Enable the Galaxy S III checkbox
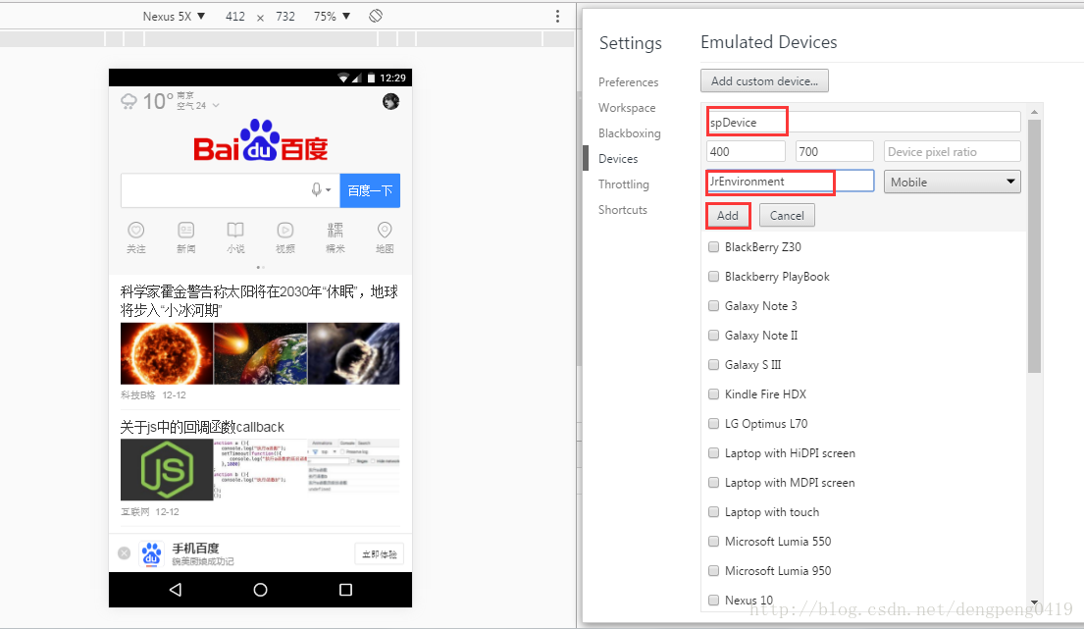Image resolution: width=1084 pixels, height=629 pixels. (x=713, y=364)
